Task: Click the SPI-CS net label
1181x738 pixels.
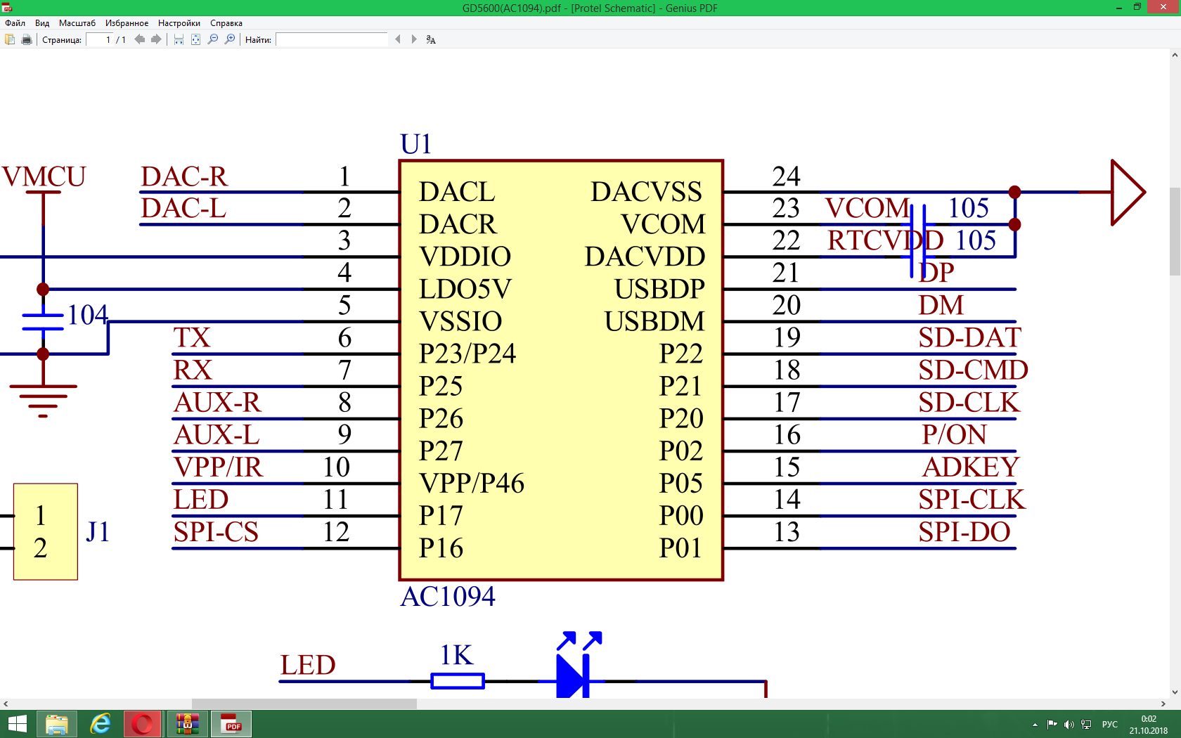Action: [x=216, y=532]
